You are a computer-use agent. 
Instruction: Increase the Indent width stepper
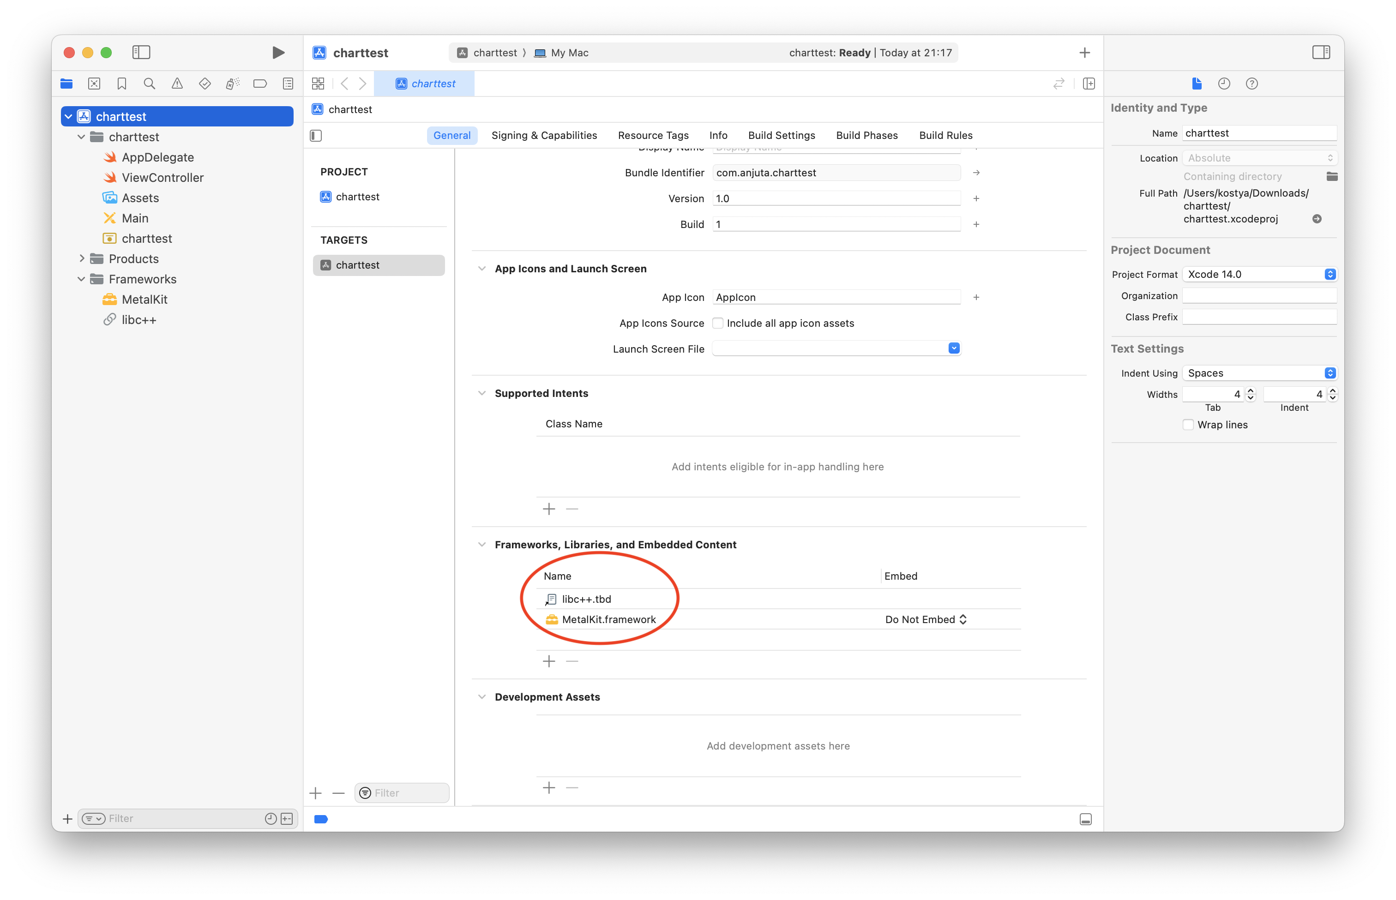tap(1332, 390)
